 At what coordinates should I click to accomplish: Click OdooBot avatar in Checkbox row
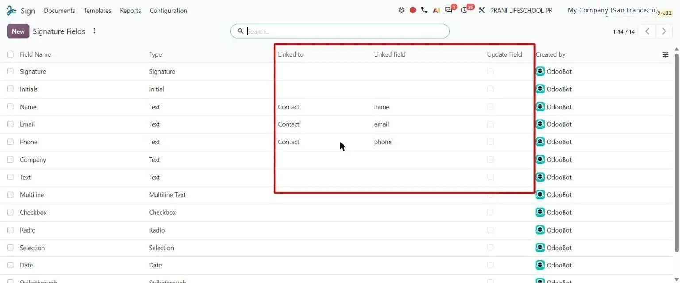[x=540, y=212]
